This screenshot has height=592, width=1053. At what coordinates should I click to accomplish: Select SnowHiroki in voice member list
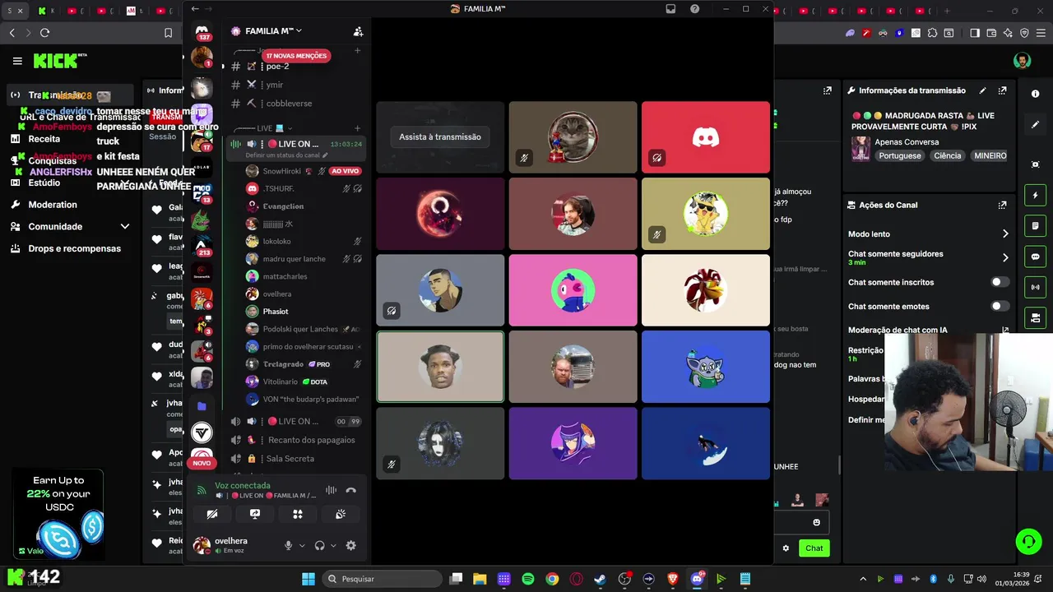click(282, 171)
